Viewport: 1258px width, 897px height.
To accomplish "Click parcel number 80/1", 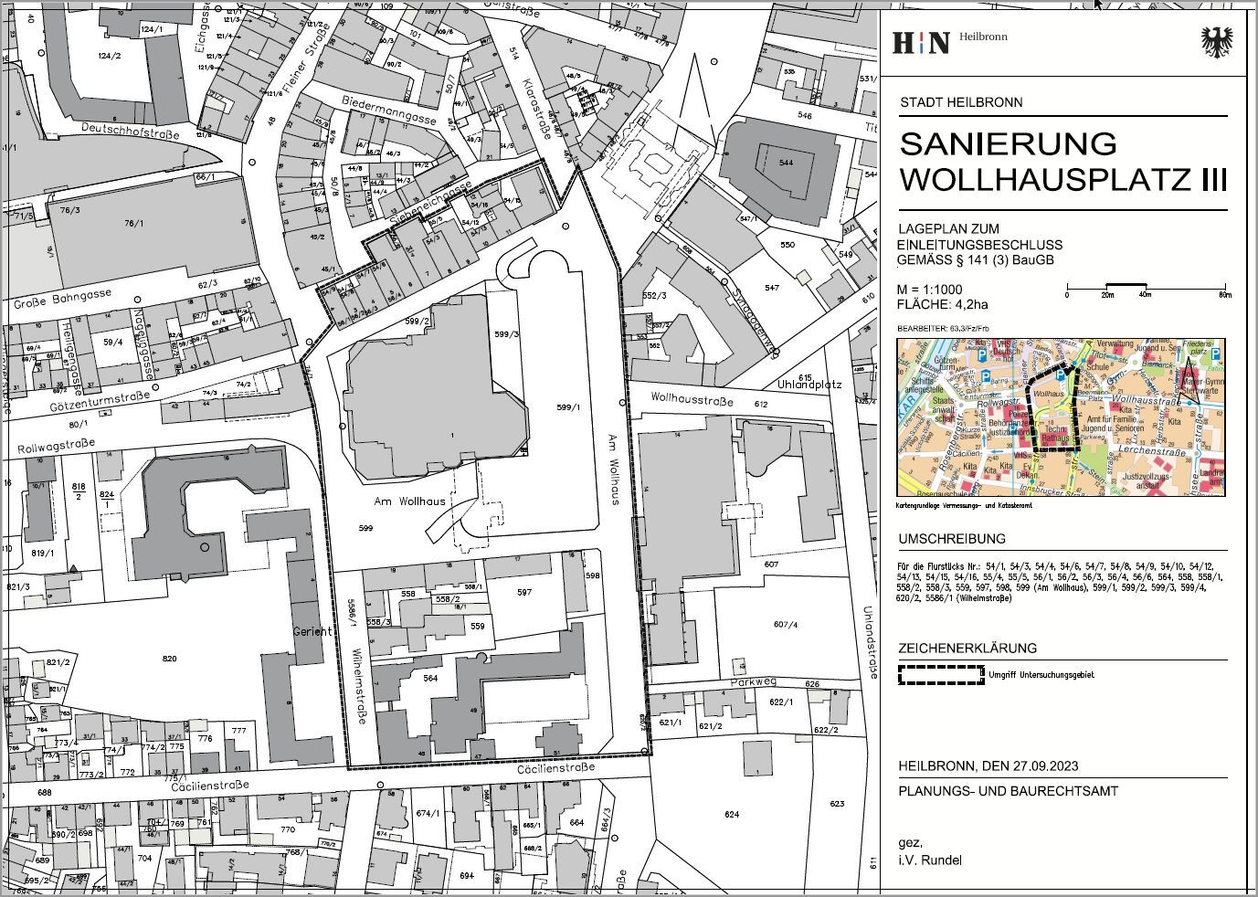I will pyautogui.click(x=79, y=424).
